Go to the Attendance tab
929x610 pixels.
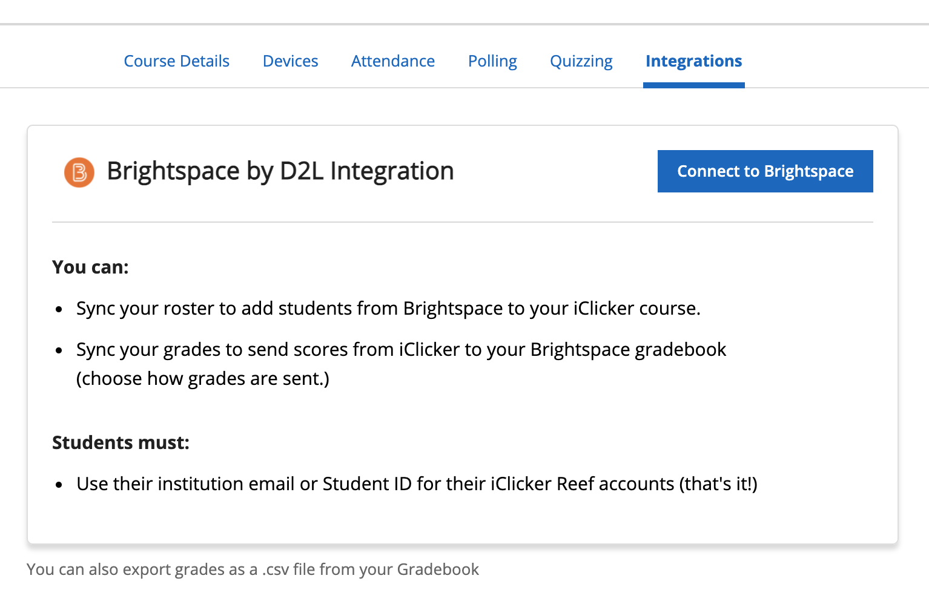pyautogui.click(x=392, y=61)
